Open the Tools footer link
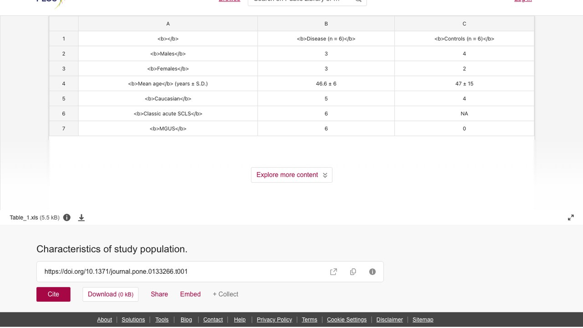This screenshot has width=583, height=328. pos(162,320)
